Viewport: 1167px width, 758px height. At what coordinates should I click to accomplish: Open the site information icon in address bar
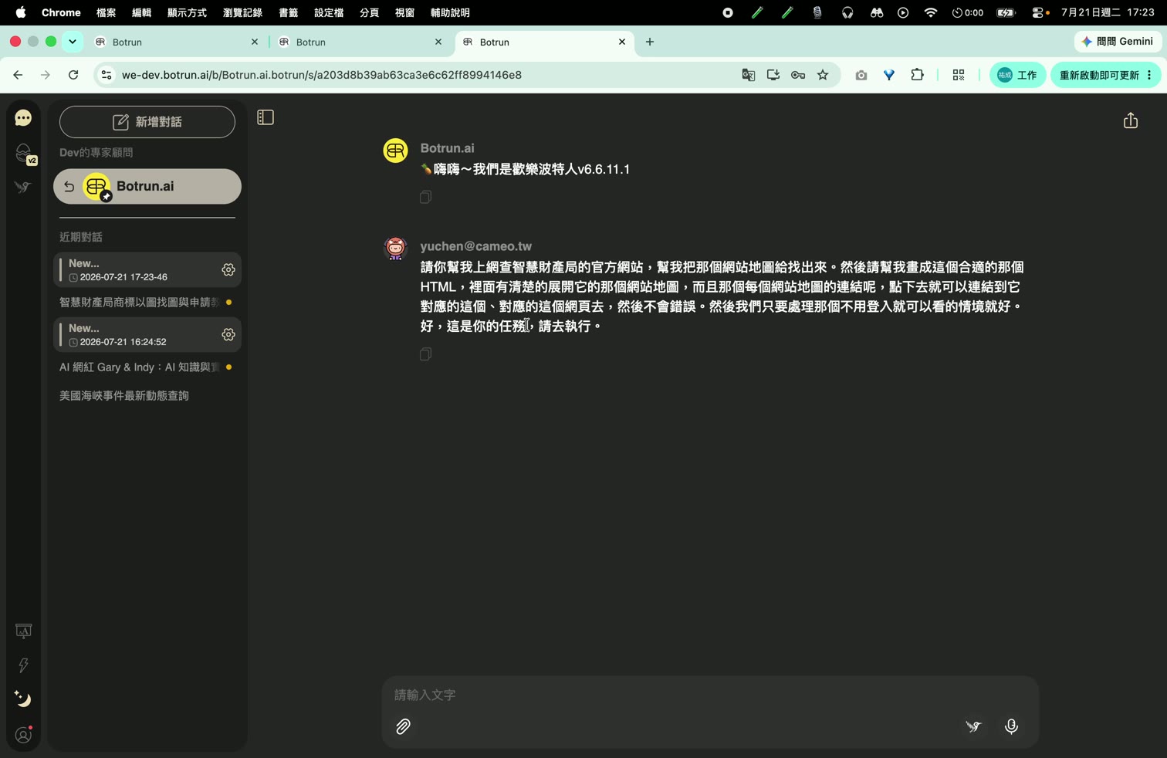pyautogui.click(x=107, y=75)
